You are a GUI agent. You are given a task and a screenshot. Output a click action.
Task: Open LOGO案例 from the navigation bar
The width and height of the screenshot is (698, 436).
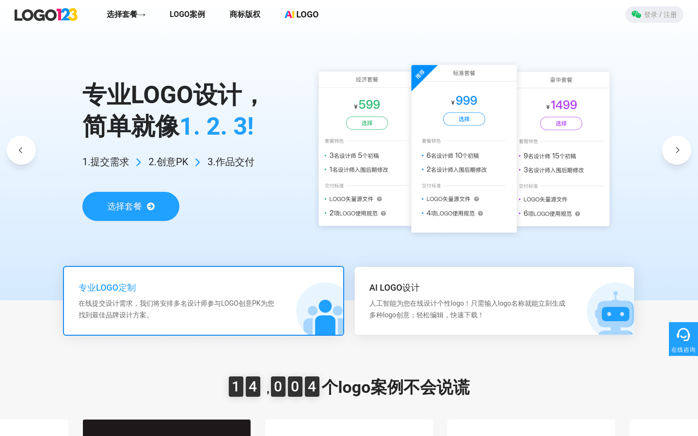(187, 15)
